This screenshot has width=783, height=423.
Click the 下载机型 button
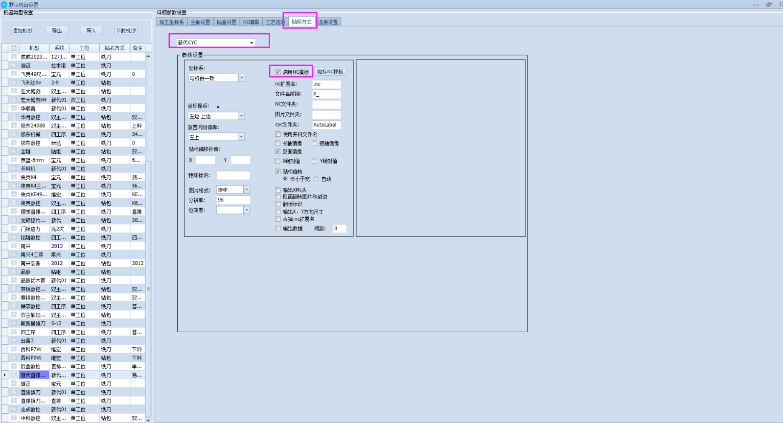[x=126, y=31]
